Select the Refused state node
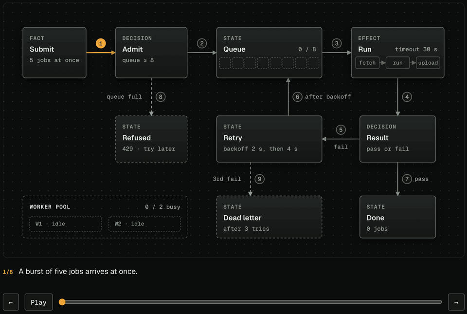 click(x=151, y=139)
